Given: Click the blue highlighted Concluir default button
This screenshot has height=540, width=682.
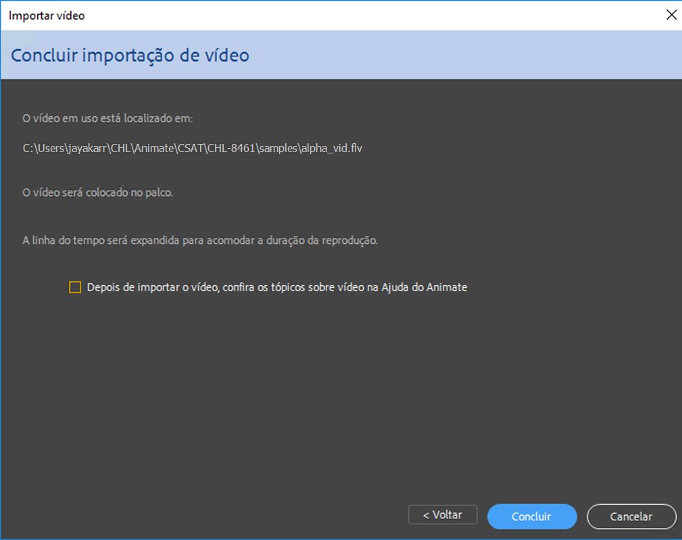Looking at the screenshot, I should click(x=532, y=516).
